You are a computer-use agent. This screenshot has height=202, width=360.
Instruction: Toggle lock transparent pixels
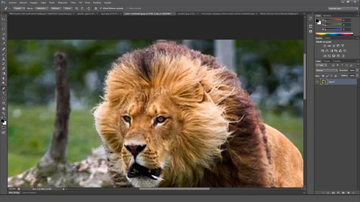tap(323, 76)
